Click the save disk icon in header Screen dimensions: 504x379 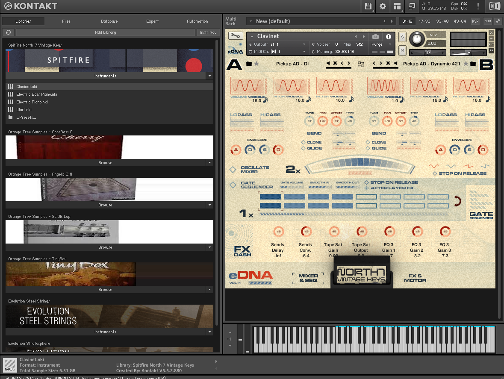368,6
